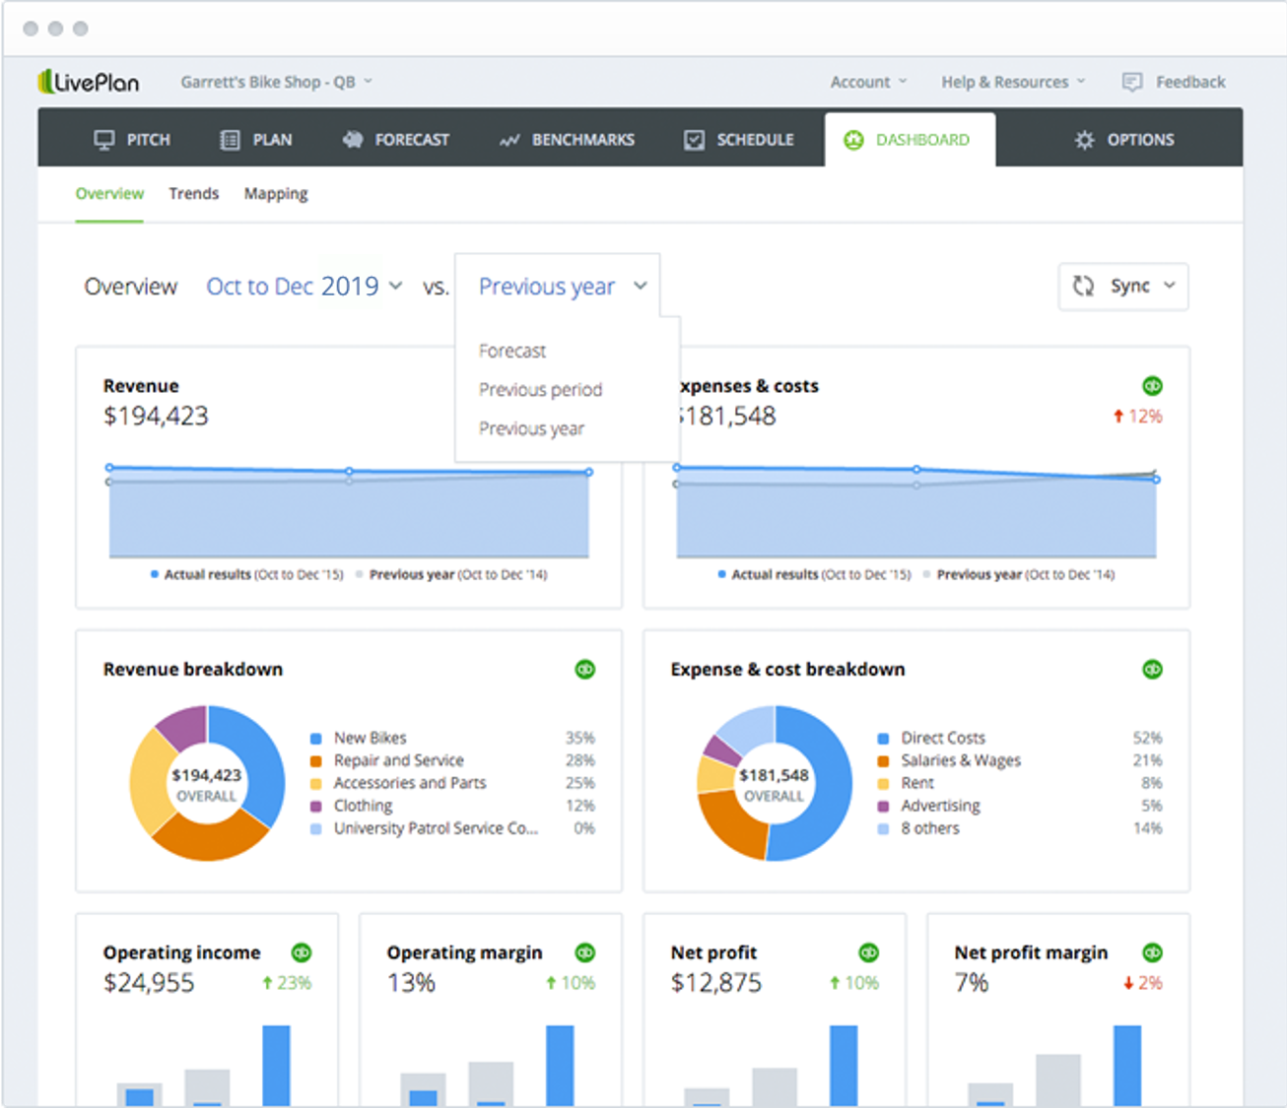Screen dimensions: 1287x1108
Task: Expand the Sync dropdown arrow
Action: [1170, 286]
